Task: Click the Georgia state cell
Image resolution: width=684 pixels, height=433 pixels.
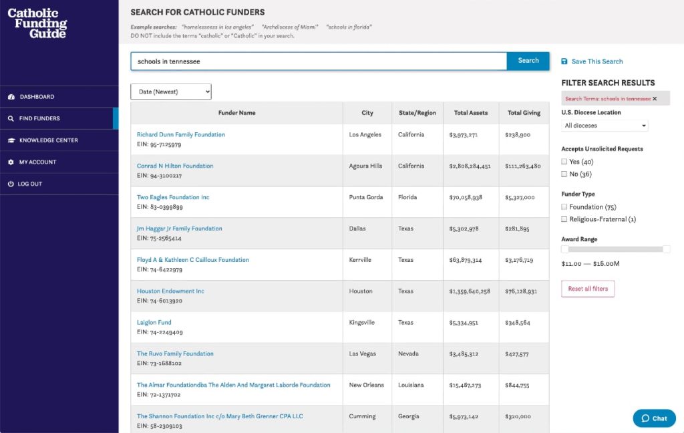Action: 409,416
